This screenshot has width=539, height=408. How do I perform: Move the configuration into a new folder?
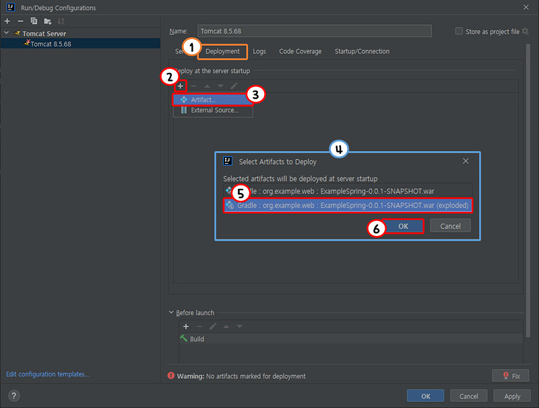(x=47, y=22)
